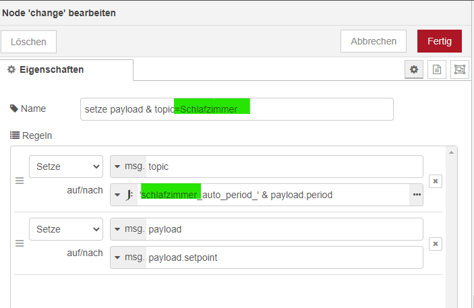The height and width of the screenshot is (308, 474).
Task: Open second rule's Setze action dropdown
Action: click(x=66, y=229)
